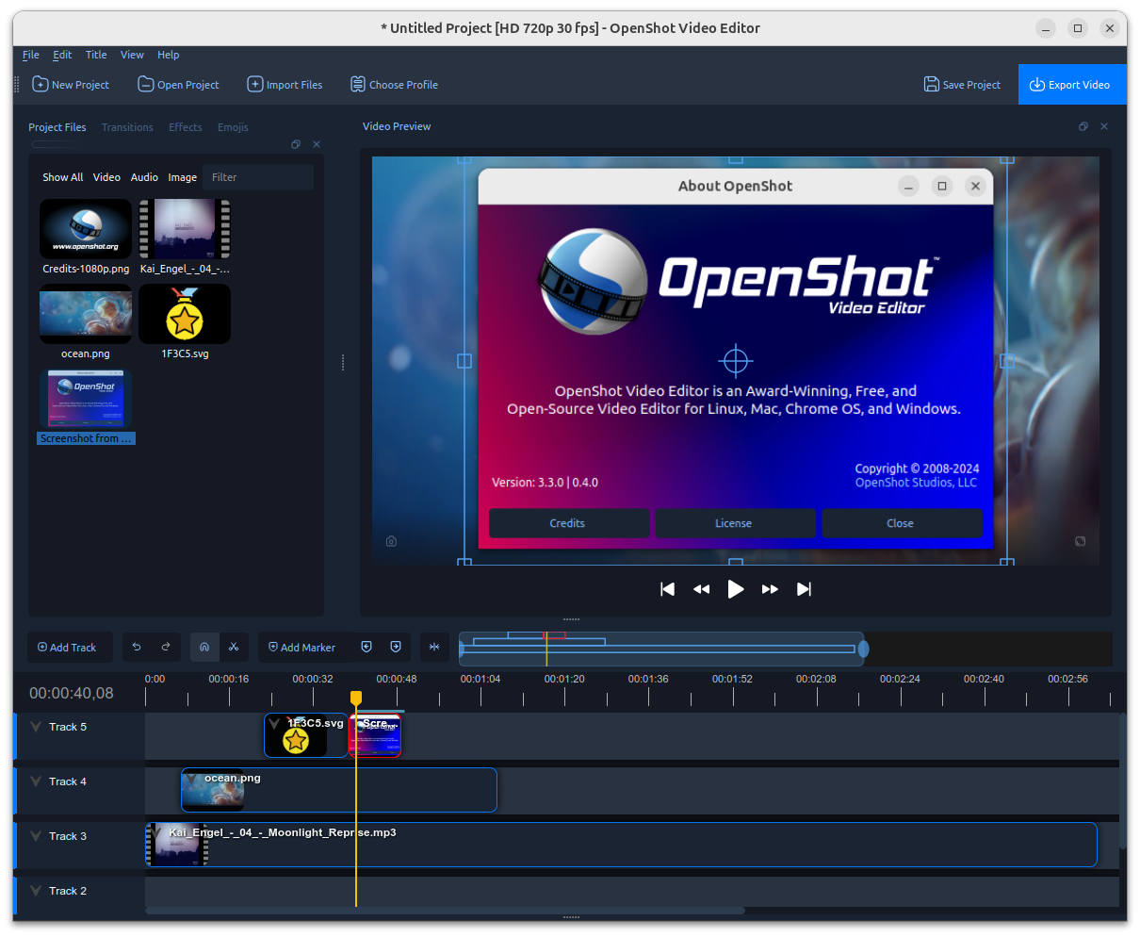Click the undo arrow icon
The image size is (1140, 937).
point(137,647)
